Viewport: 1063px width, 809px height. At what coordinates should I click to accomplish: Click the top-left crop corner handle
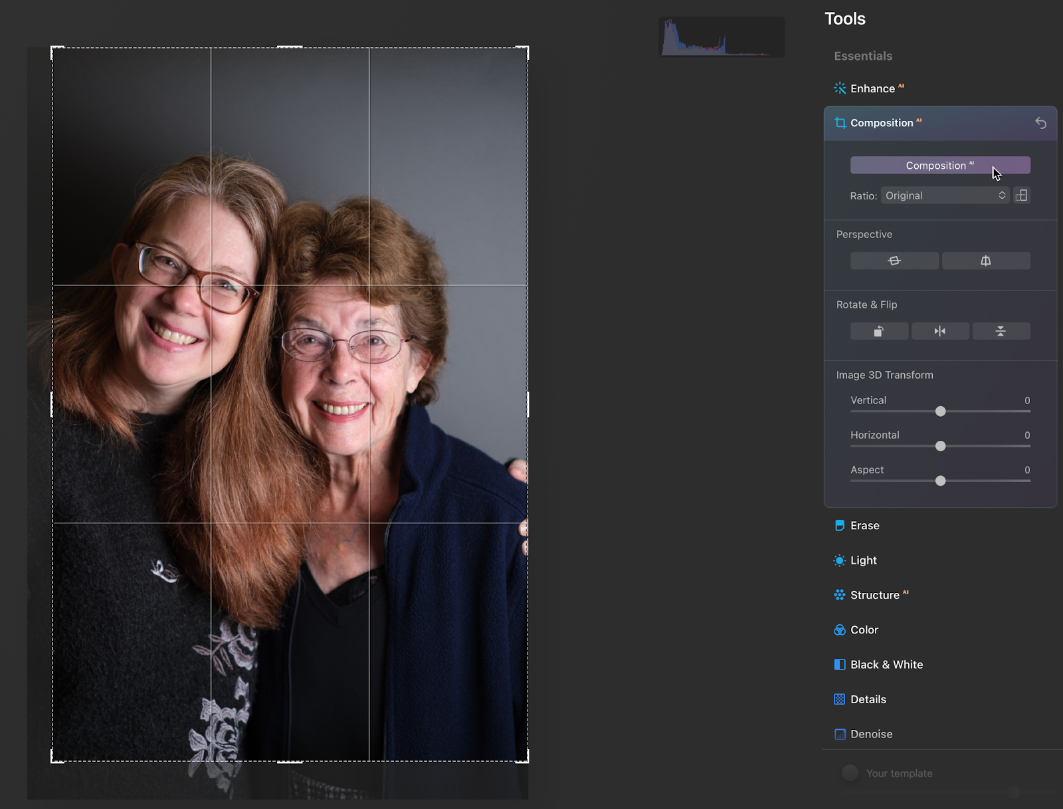click(x=53, y=49)
